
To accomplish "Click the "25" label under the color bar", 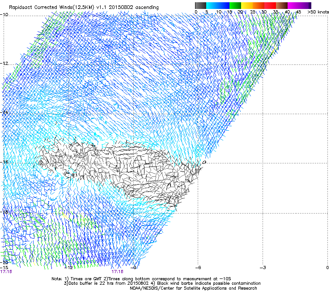I will [x=253, y=12].
